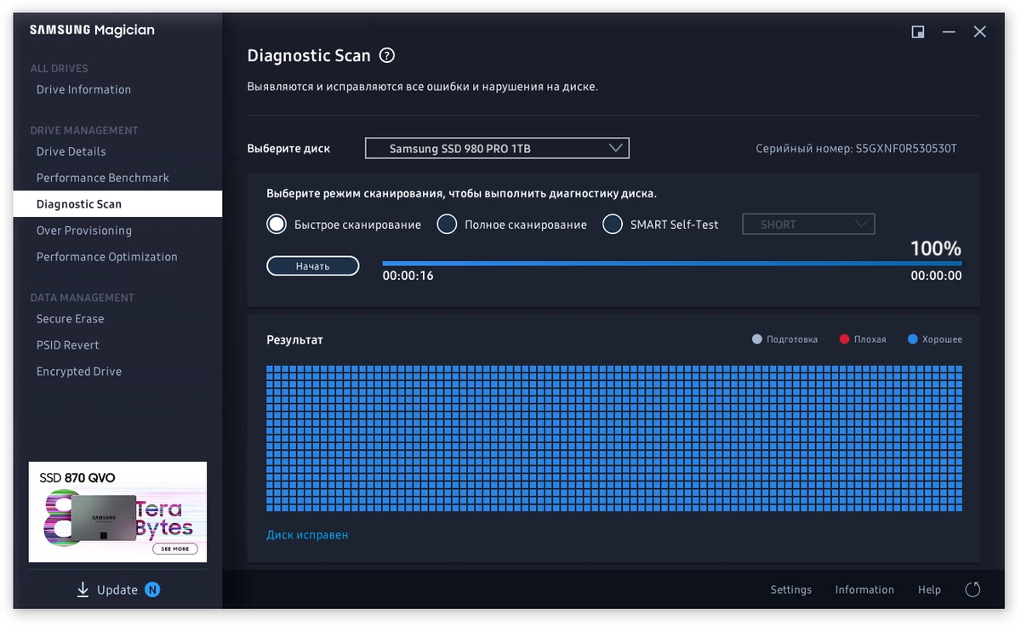Select SMART Self-Test radio option

(x=613, y=225)
